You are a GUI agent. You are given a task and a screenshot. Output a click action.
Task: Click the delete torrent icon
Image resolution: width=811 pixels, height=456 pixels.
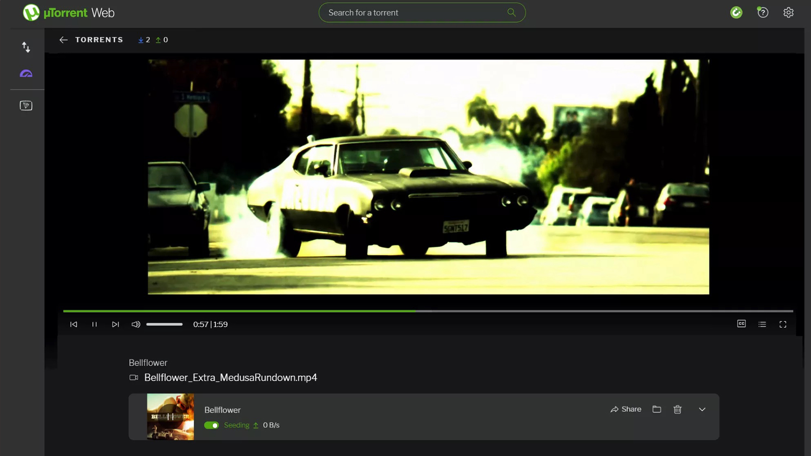(x=678, y=409)
